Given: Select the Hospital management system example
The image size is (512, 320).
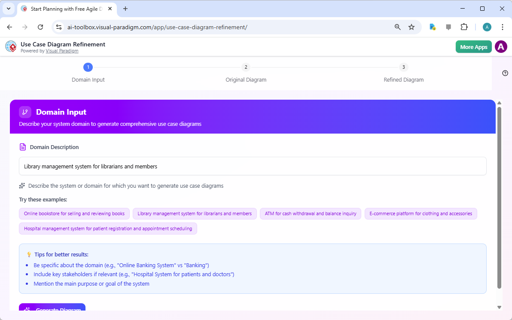Looking at the screenshot, I should pyautogui.click(x=107, y=228).
